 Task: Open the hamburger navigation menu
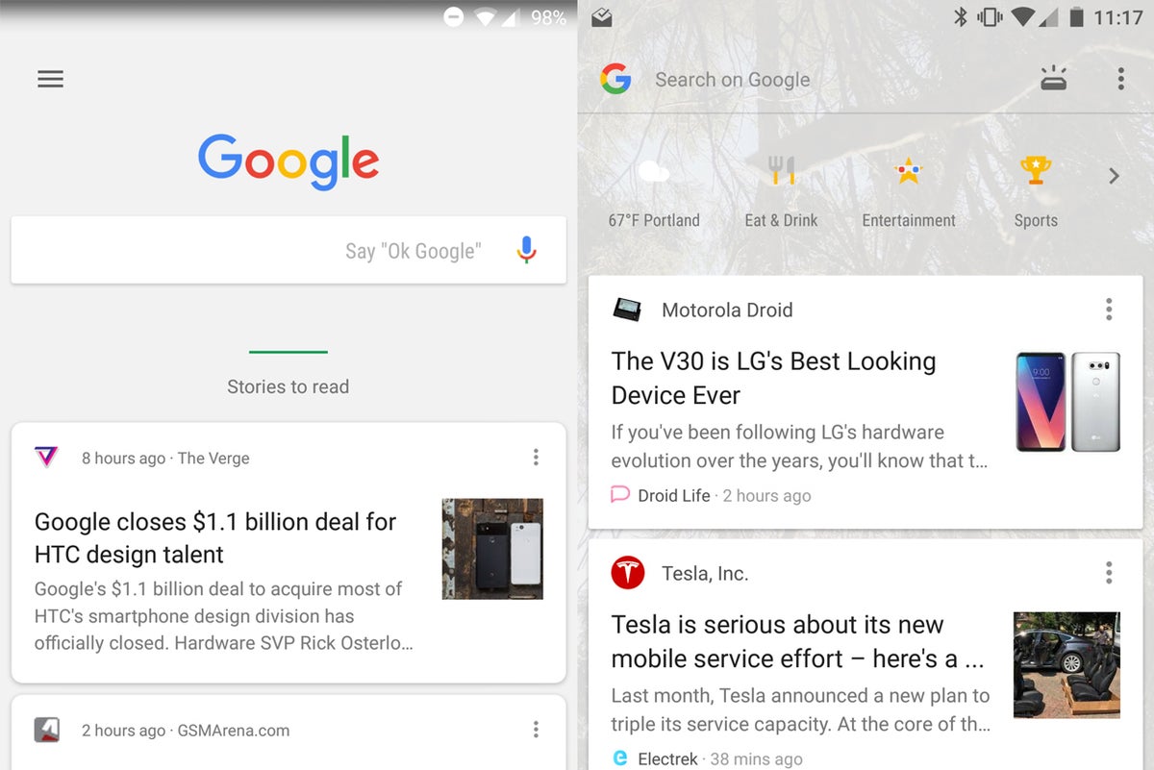pyautogui.click(x=50, y=79)
